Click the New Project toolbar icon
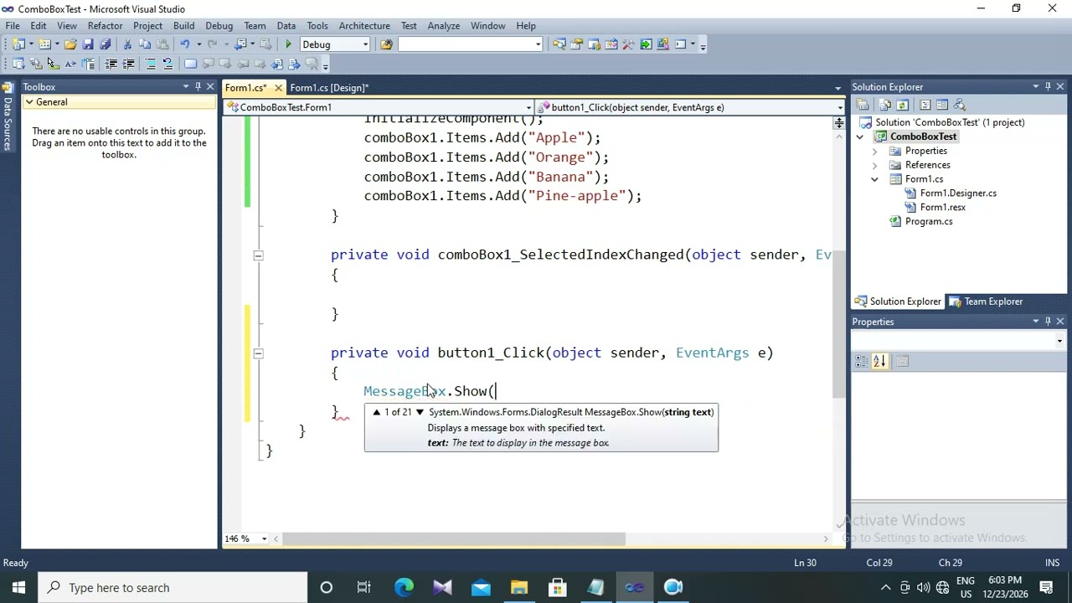1072x603 pixels. 17,44
